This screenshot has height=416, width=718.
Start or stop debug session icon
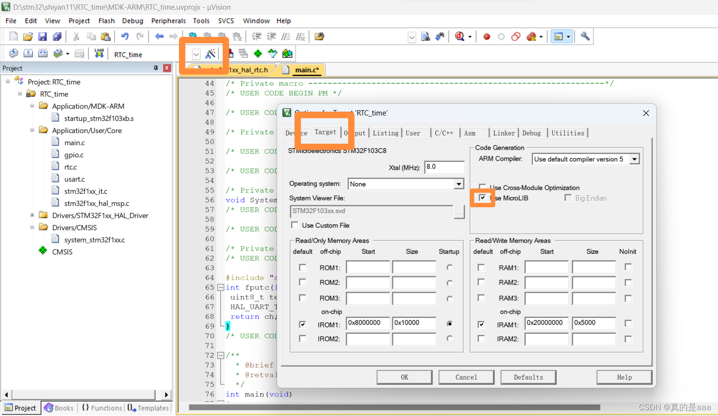(460, 36)
